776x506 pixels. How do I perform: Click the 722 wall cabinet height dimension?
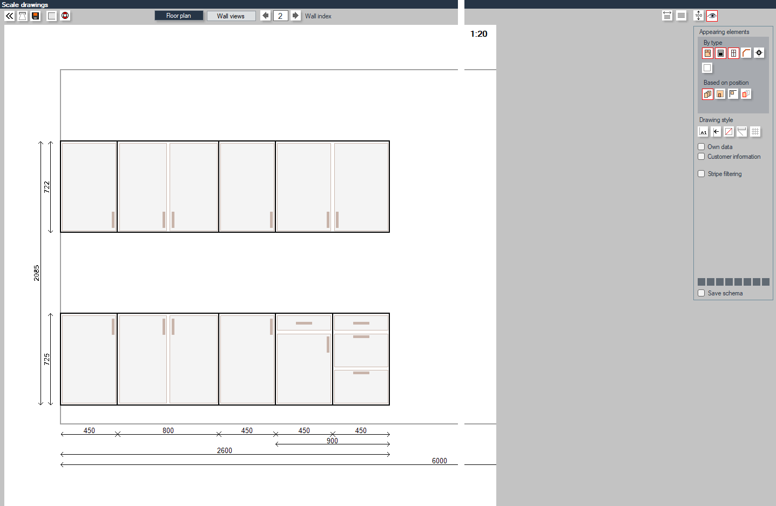tap(47, 187)
